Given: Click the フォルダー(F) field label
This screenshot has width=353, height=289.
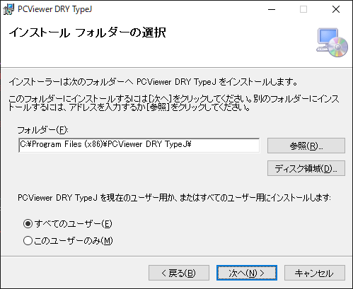Looking at the screenshot, I should [x=43, y=130].
